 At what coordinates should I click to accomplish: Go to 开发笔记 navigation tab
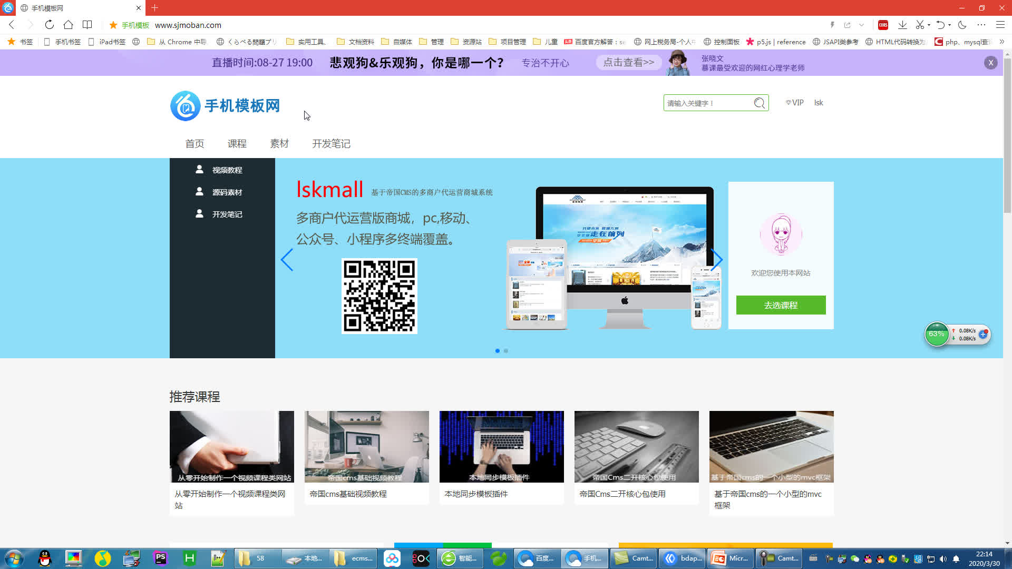[x=331, y=143]
